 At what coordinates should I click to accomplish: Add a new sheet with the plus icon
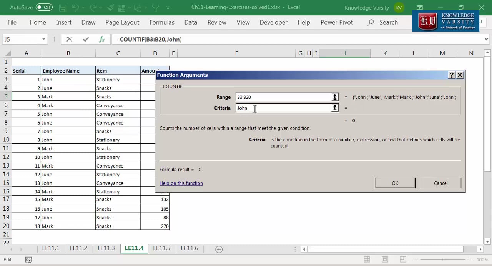[219, 249]
